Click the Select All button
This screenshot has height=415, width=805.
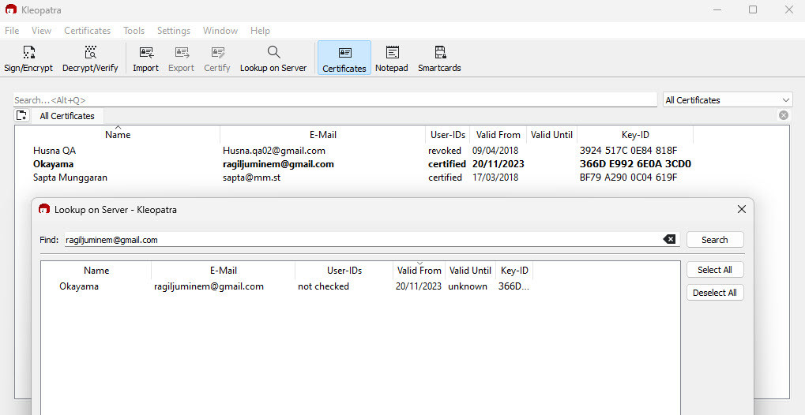click(x=715, y=270)
